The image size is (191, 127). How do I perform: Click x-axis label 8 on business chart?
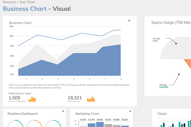(121, 79)
